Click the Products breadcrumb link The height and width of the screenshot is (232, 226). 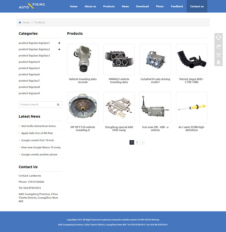39,23
